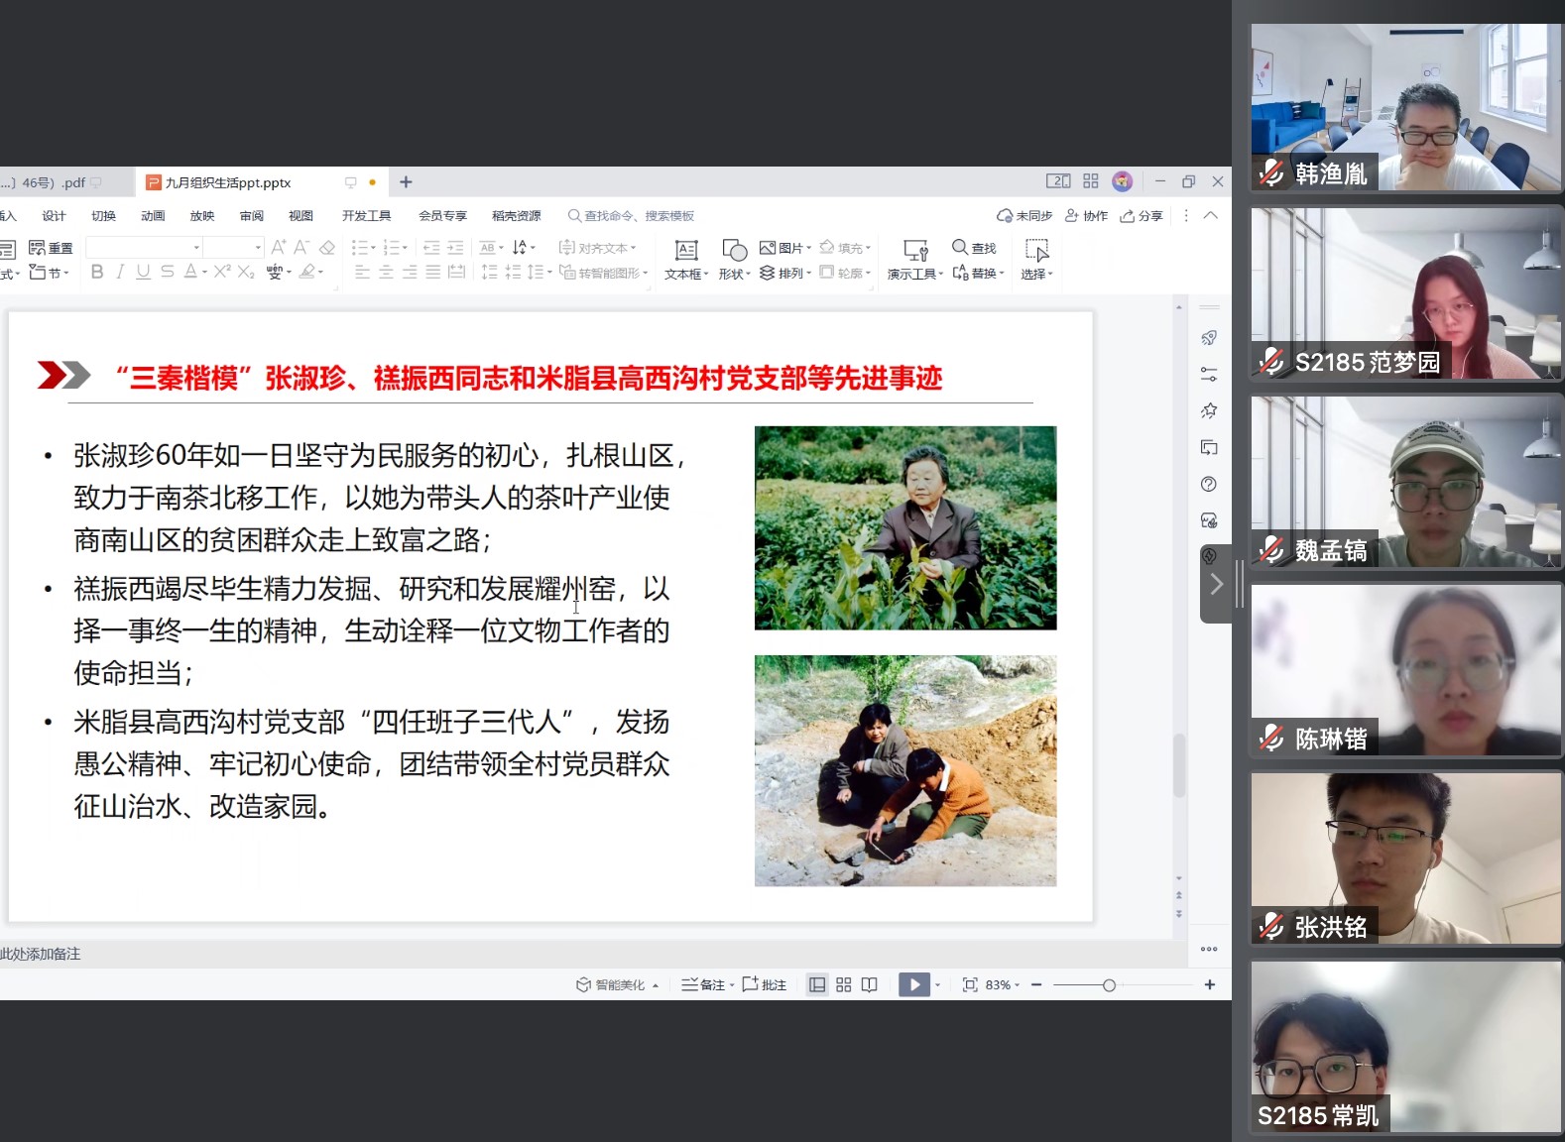Toggle 备注 notes pane in status bar
The width and height of the screenshot is (1565, 1142).
(x=706, y=984)
